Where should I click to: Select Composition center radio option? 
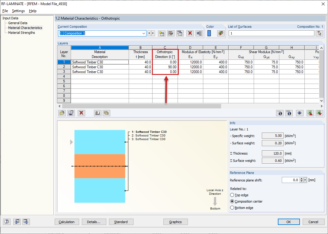232,201
